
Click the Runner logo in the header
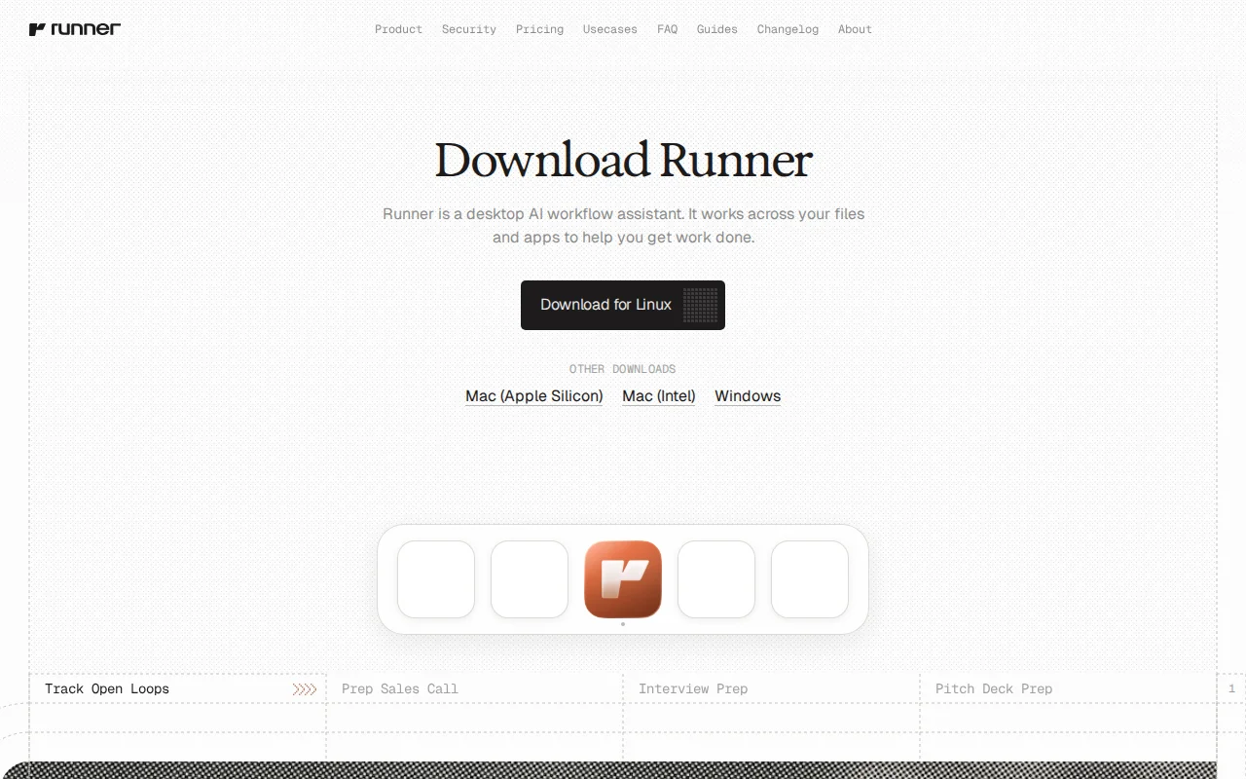[x=75, y=29]
